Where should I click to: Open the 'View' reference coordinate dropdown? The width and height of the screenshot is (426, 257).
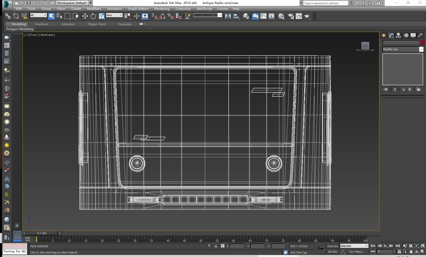114,15
